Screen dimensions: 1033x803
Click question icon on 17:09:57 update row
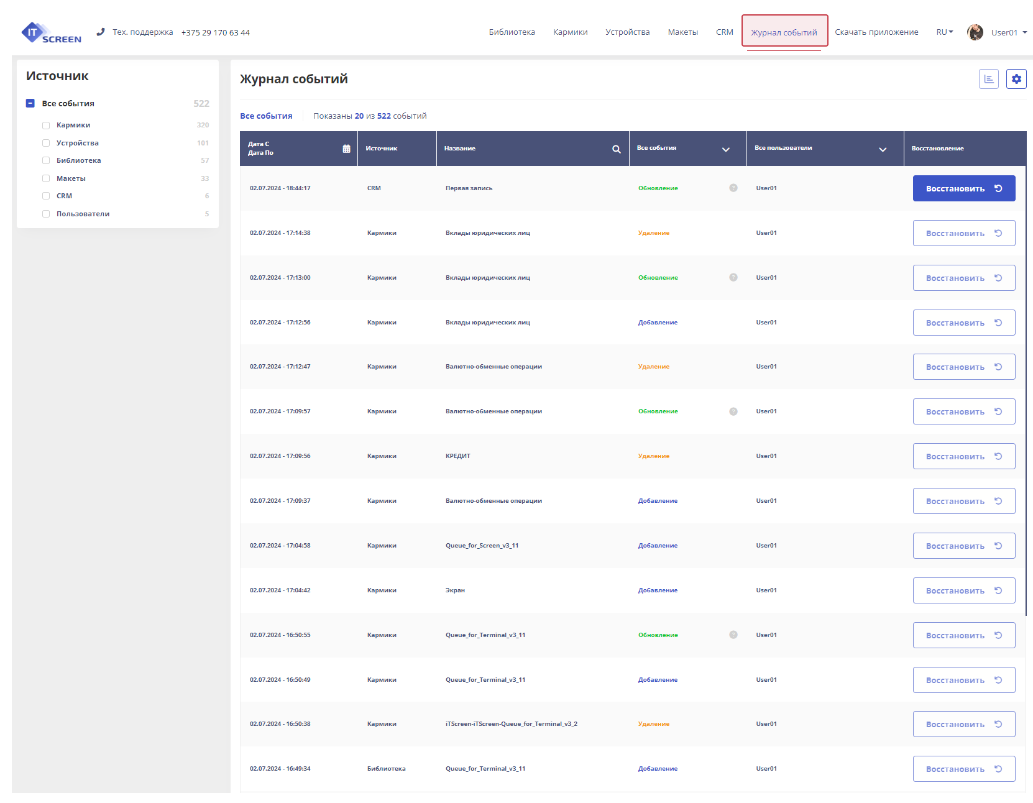point(733,411)
